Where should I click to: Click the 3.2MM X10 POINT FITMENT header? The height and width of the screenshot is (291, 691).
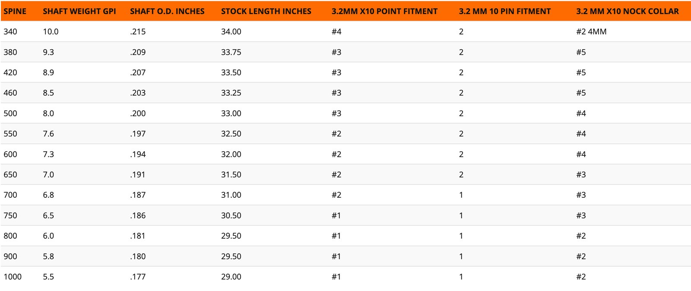[384, 12]
